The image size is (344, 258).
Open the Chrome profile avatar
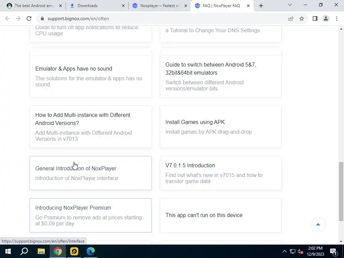point(326,19)
